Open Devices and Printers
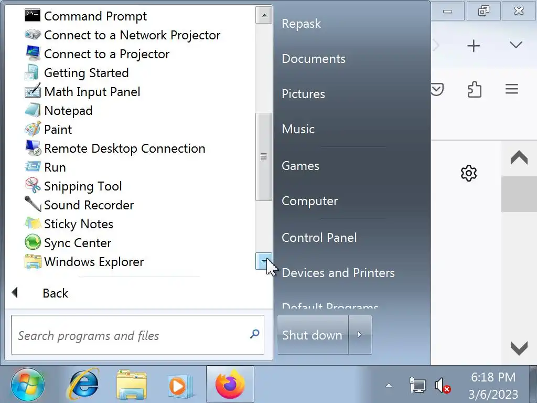 click(338, 273)
